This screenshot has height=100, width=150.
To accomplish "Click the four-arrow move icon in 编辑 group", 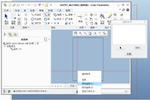I will pos(92,15).
